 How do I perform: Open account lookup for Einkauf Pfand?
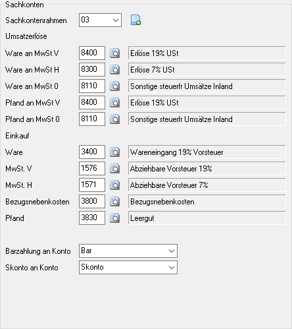[x=114, y=218]
